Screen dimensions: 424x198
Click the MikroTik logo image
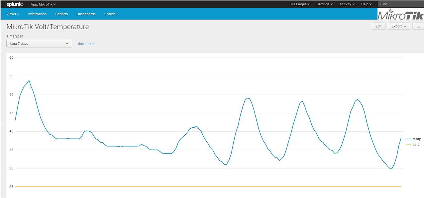click(x=401, y=15)
